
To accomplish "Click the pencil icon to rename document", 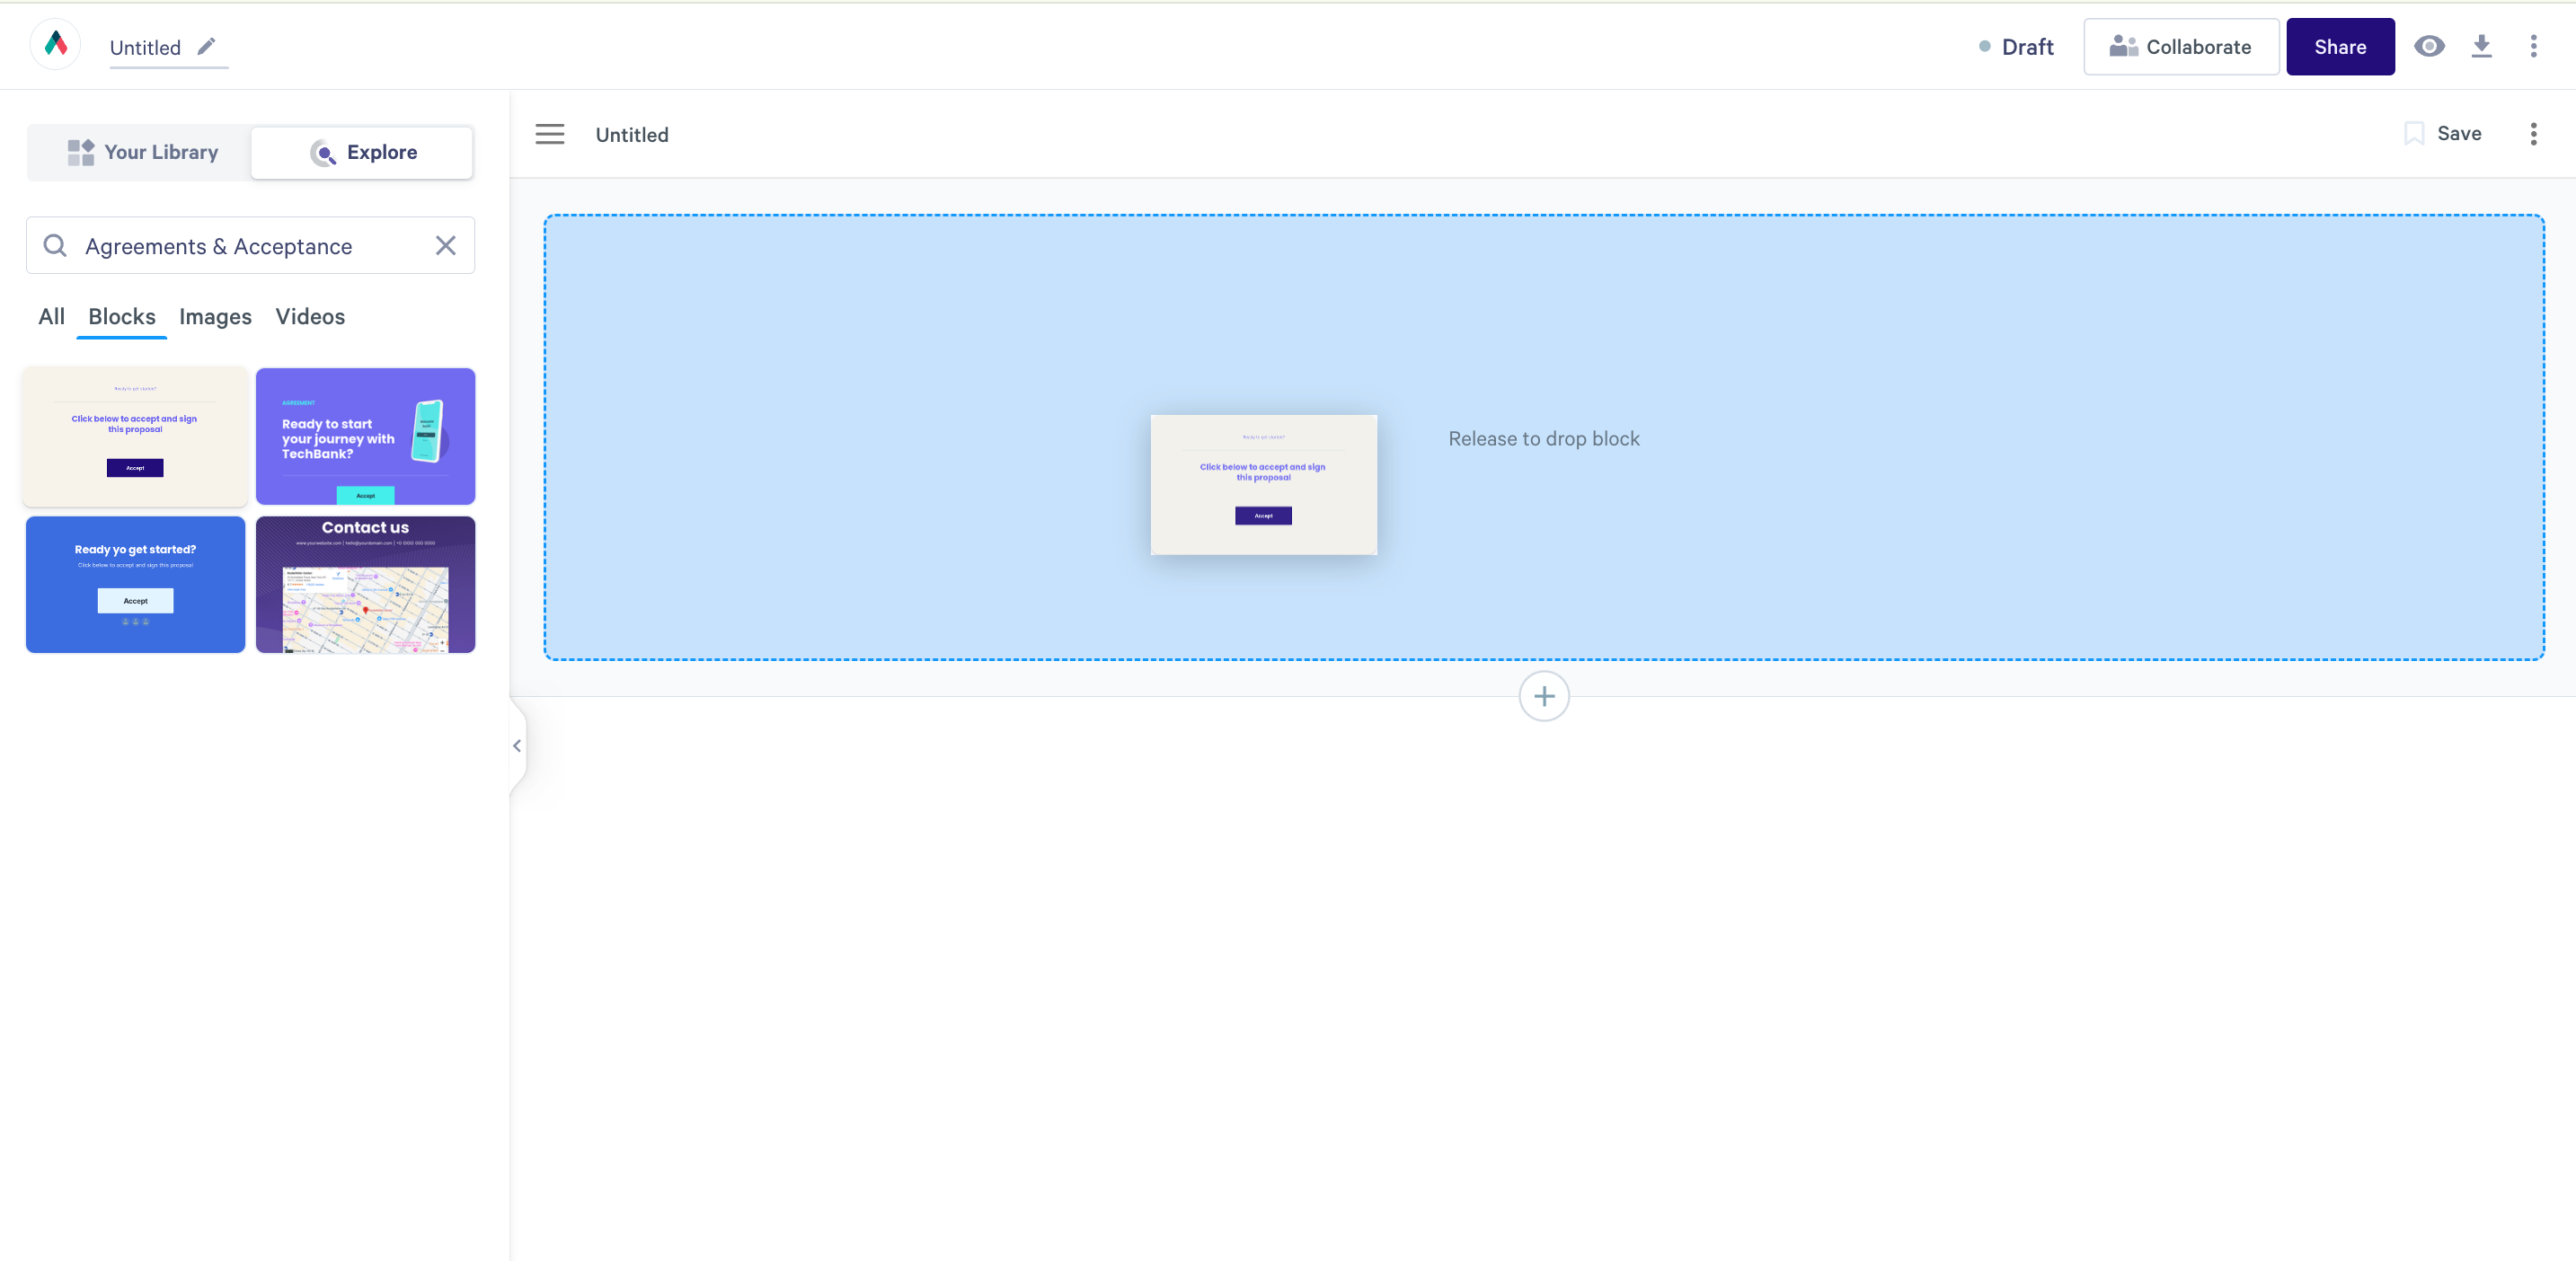I will pos(206,46).
